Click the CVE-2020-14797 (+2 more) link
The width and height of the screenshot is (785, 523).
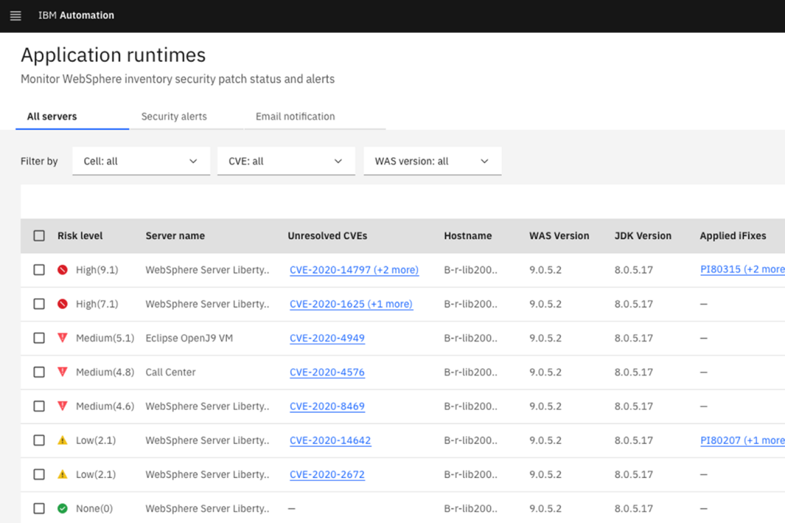354,270
